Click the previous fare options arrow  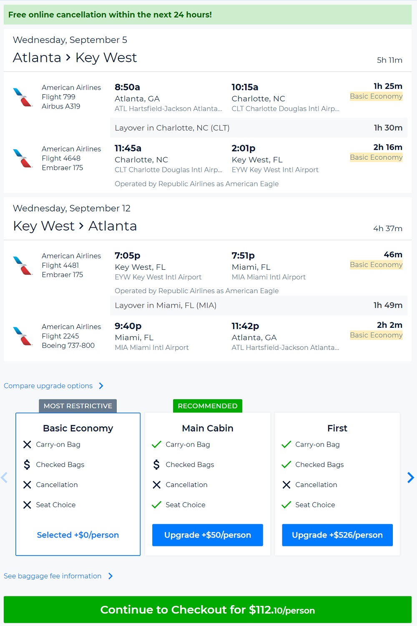[x=5, y=478]
